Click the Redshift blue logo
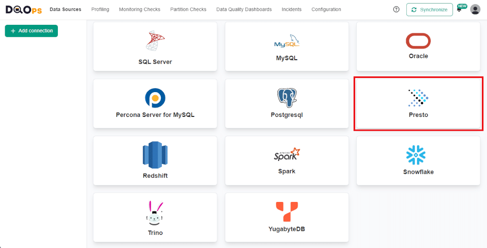Screen dimensions: 487x248 tap(155, 155)
